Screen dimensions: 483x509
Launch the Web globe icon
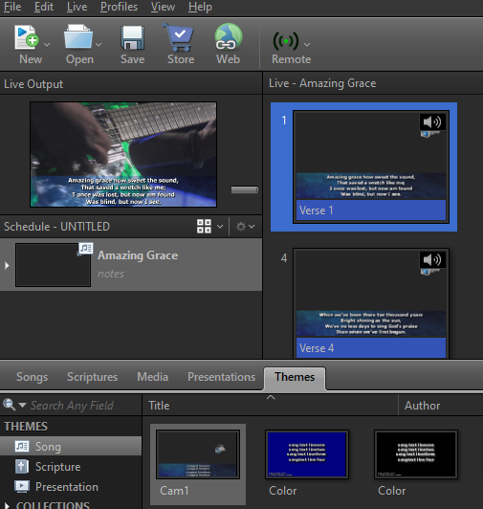(x=229, y=37)
